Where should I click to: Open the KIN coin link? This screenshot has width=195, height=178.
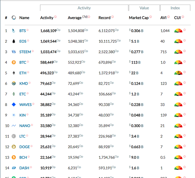23,115
